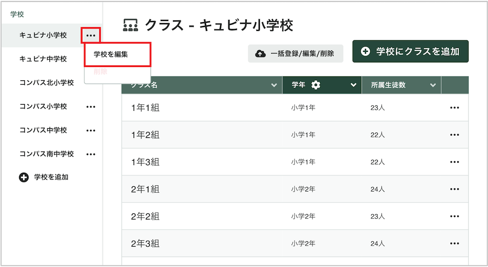Click the 小学1年 grade for 1年3組

[x=304, y=162]
